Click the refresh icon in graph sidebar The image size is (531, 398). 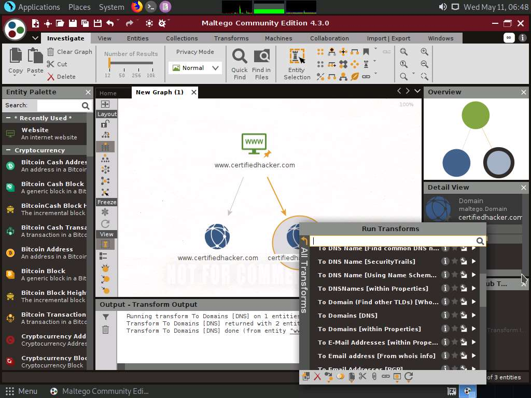point(105,224)
